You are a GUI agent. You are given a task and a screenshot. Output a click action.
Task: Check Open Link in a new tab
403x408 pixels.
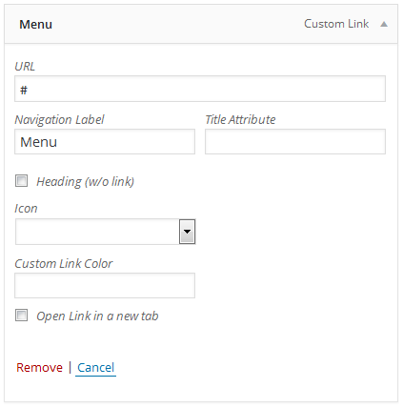click(x=22, y=316)
